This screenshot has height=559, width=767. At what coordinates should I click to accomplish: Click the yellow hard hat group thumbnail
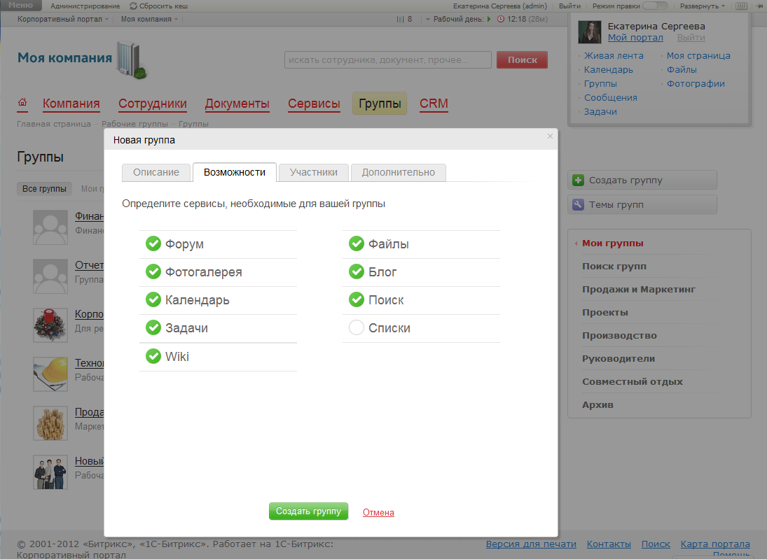tap(50, 374)
